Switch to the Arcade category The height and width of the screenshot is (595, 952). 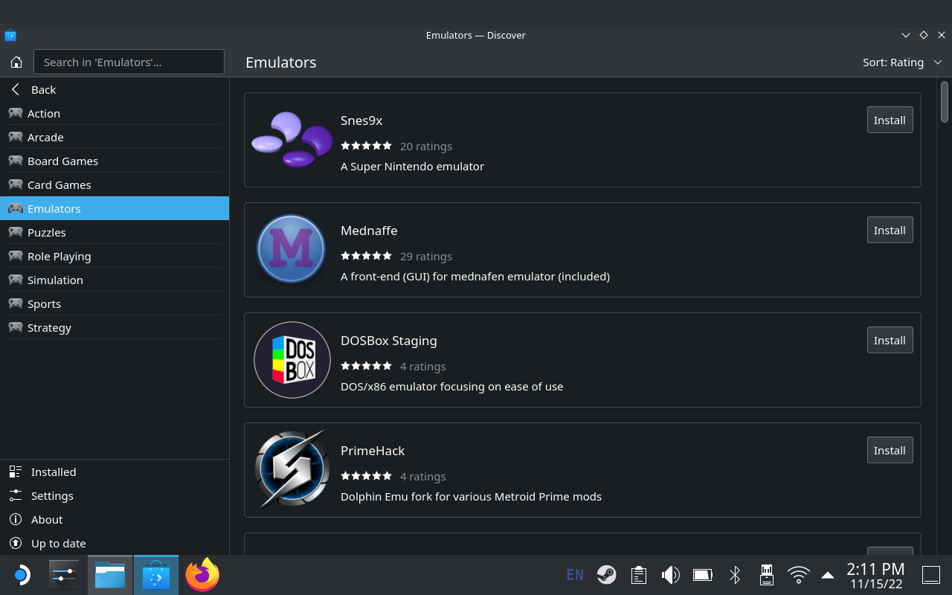point(45,137)
